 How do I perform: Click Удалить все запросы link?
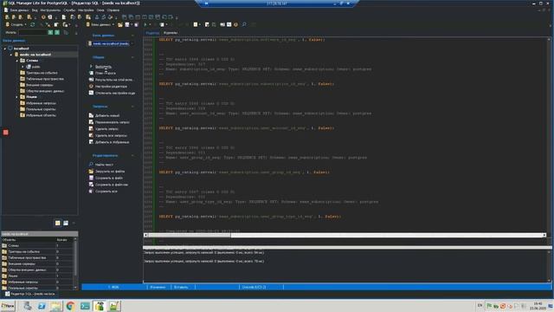(111, 135)
